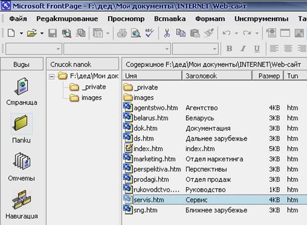This screenshot has height=225, width=307.
Task: Open the Файл menu
Action: click(18, 19)
